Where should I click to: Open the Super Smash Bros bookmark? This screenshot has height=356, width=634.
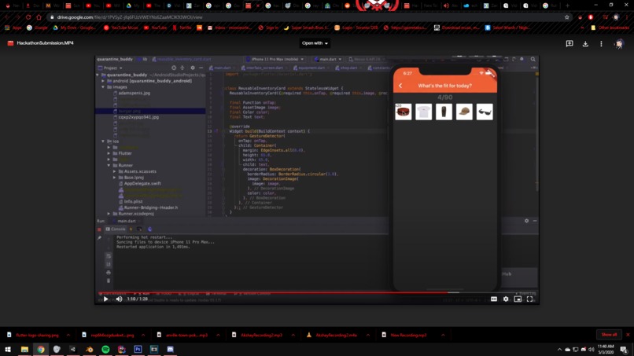(308, 28)
